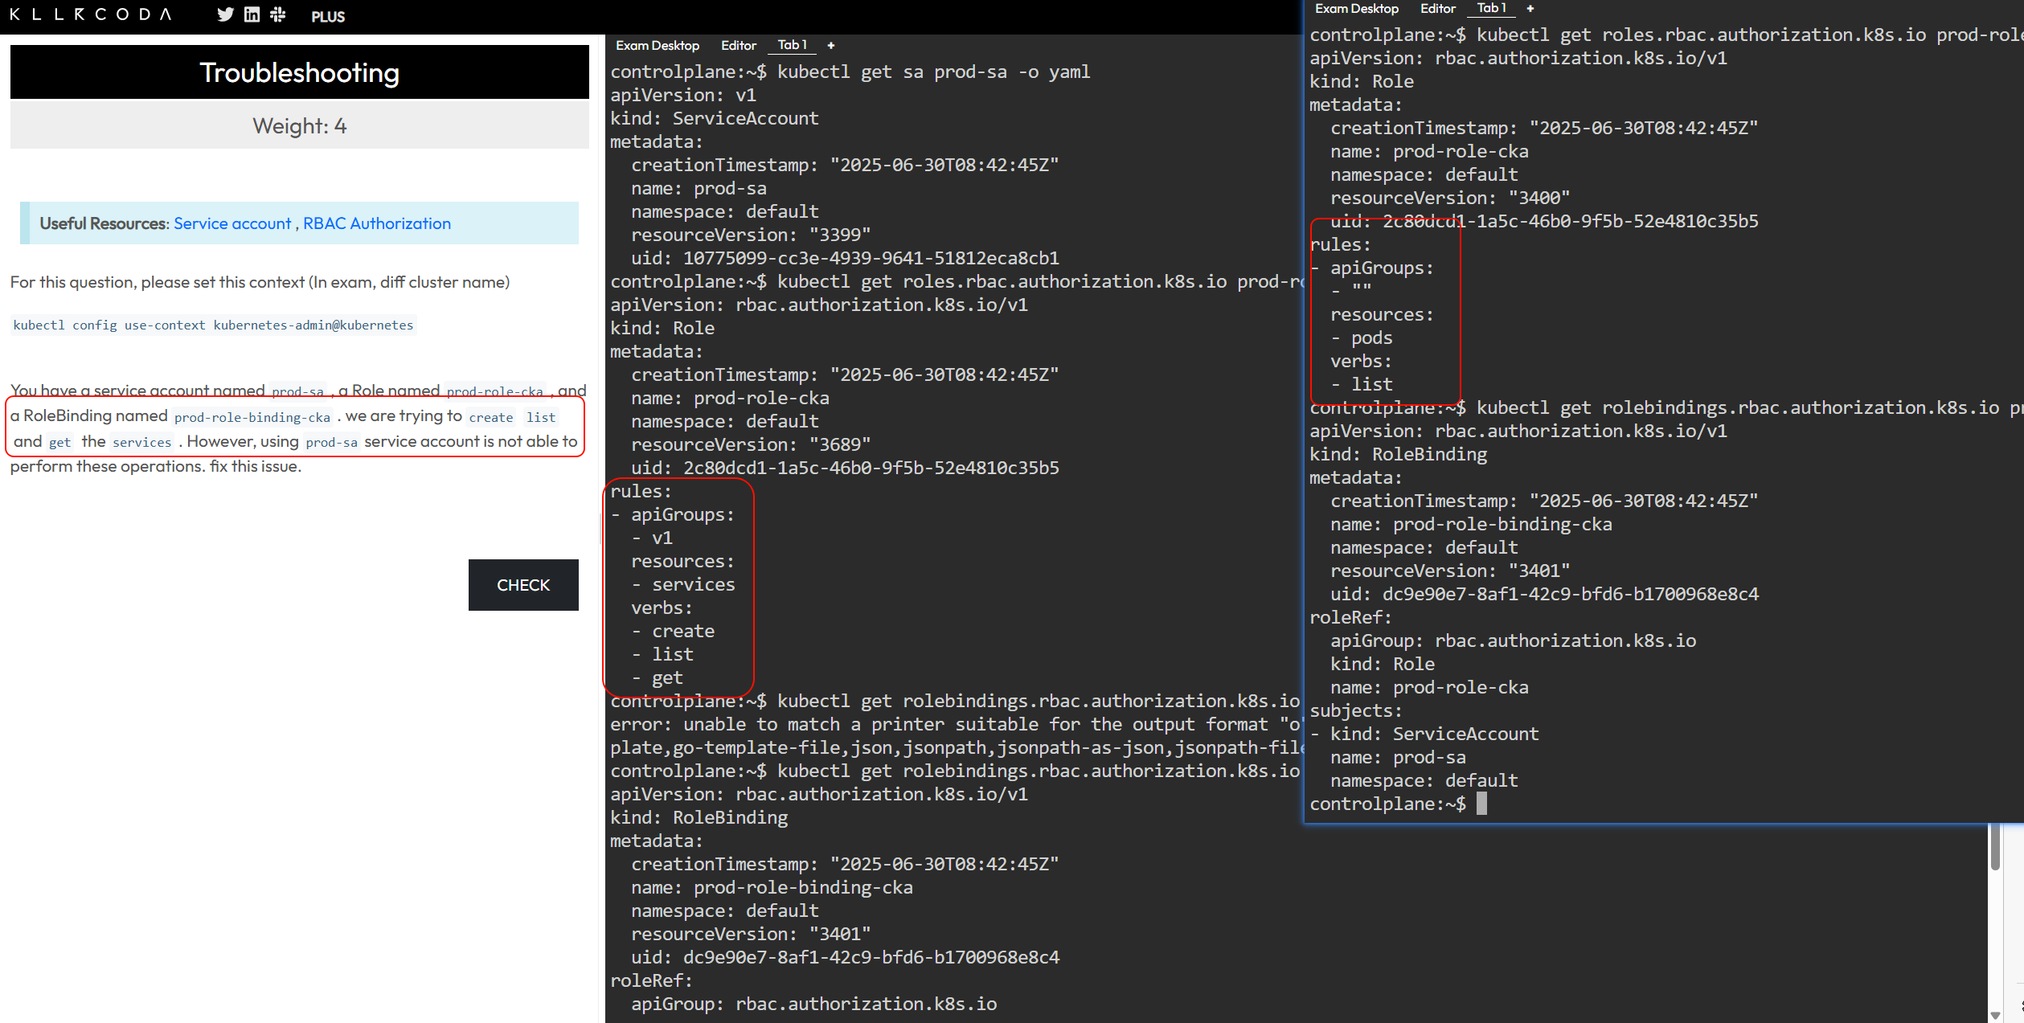Open the Slack icon in top bar
Screen dimensions: 2024x1023
278,15
